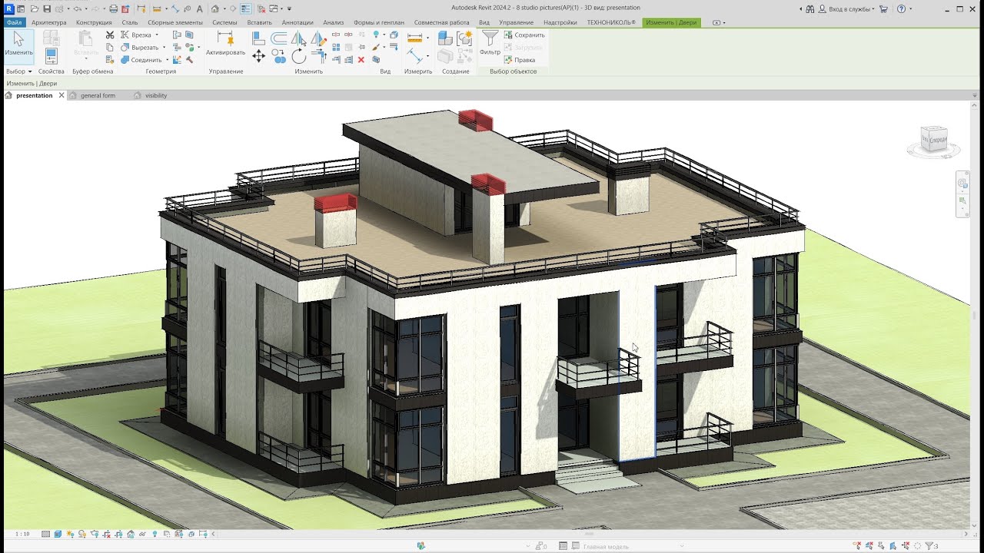984x553 pixels.
Task: Toggle select pinned elements icon in status bar
Action: click(881, 546)
